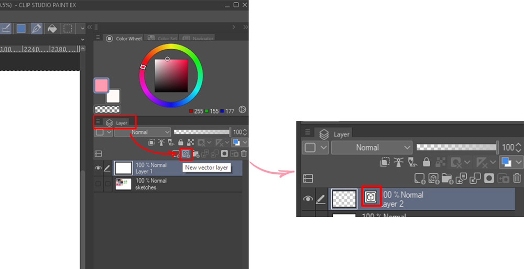The height and width of the screenshot is (269, 524).
Task: Toggle visibility eye of Layer 2
Action: pyautogui.click(x=308, y=199)
